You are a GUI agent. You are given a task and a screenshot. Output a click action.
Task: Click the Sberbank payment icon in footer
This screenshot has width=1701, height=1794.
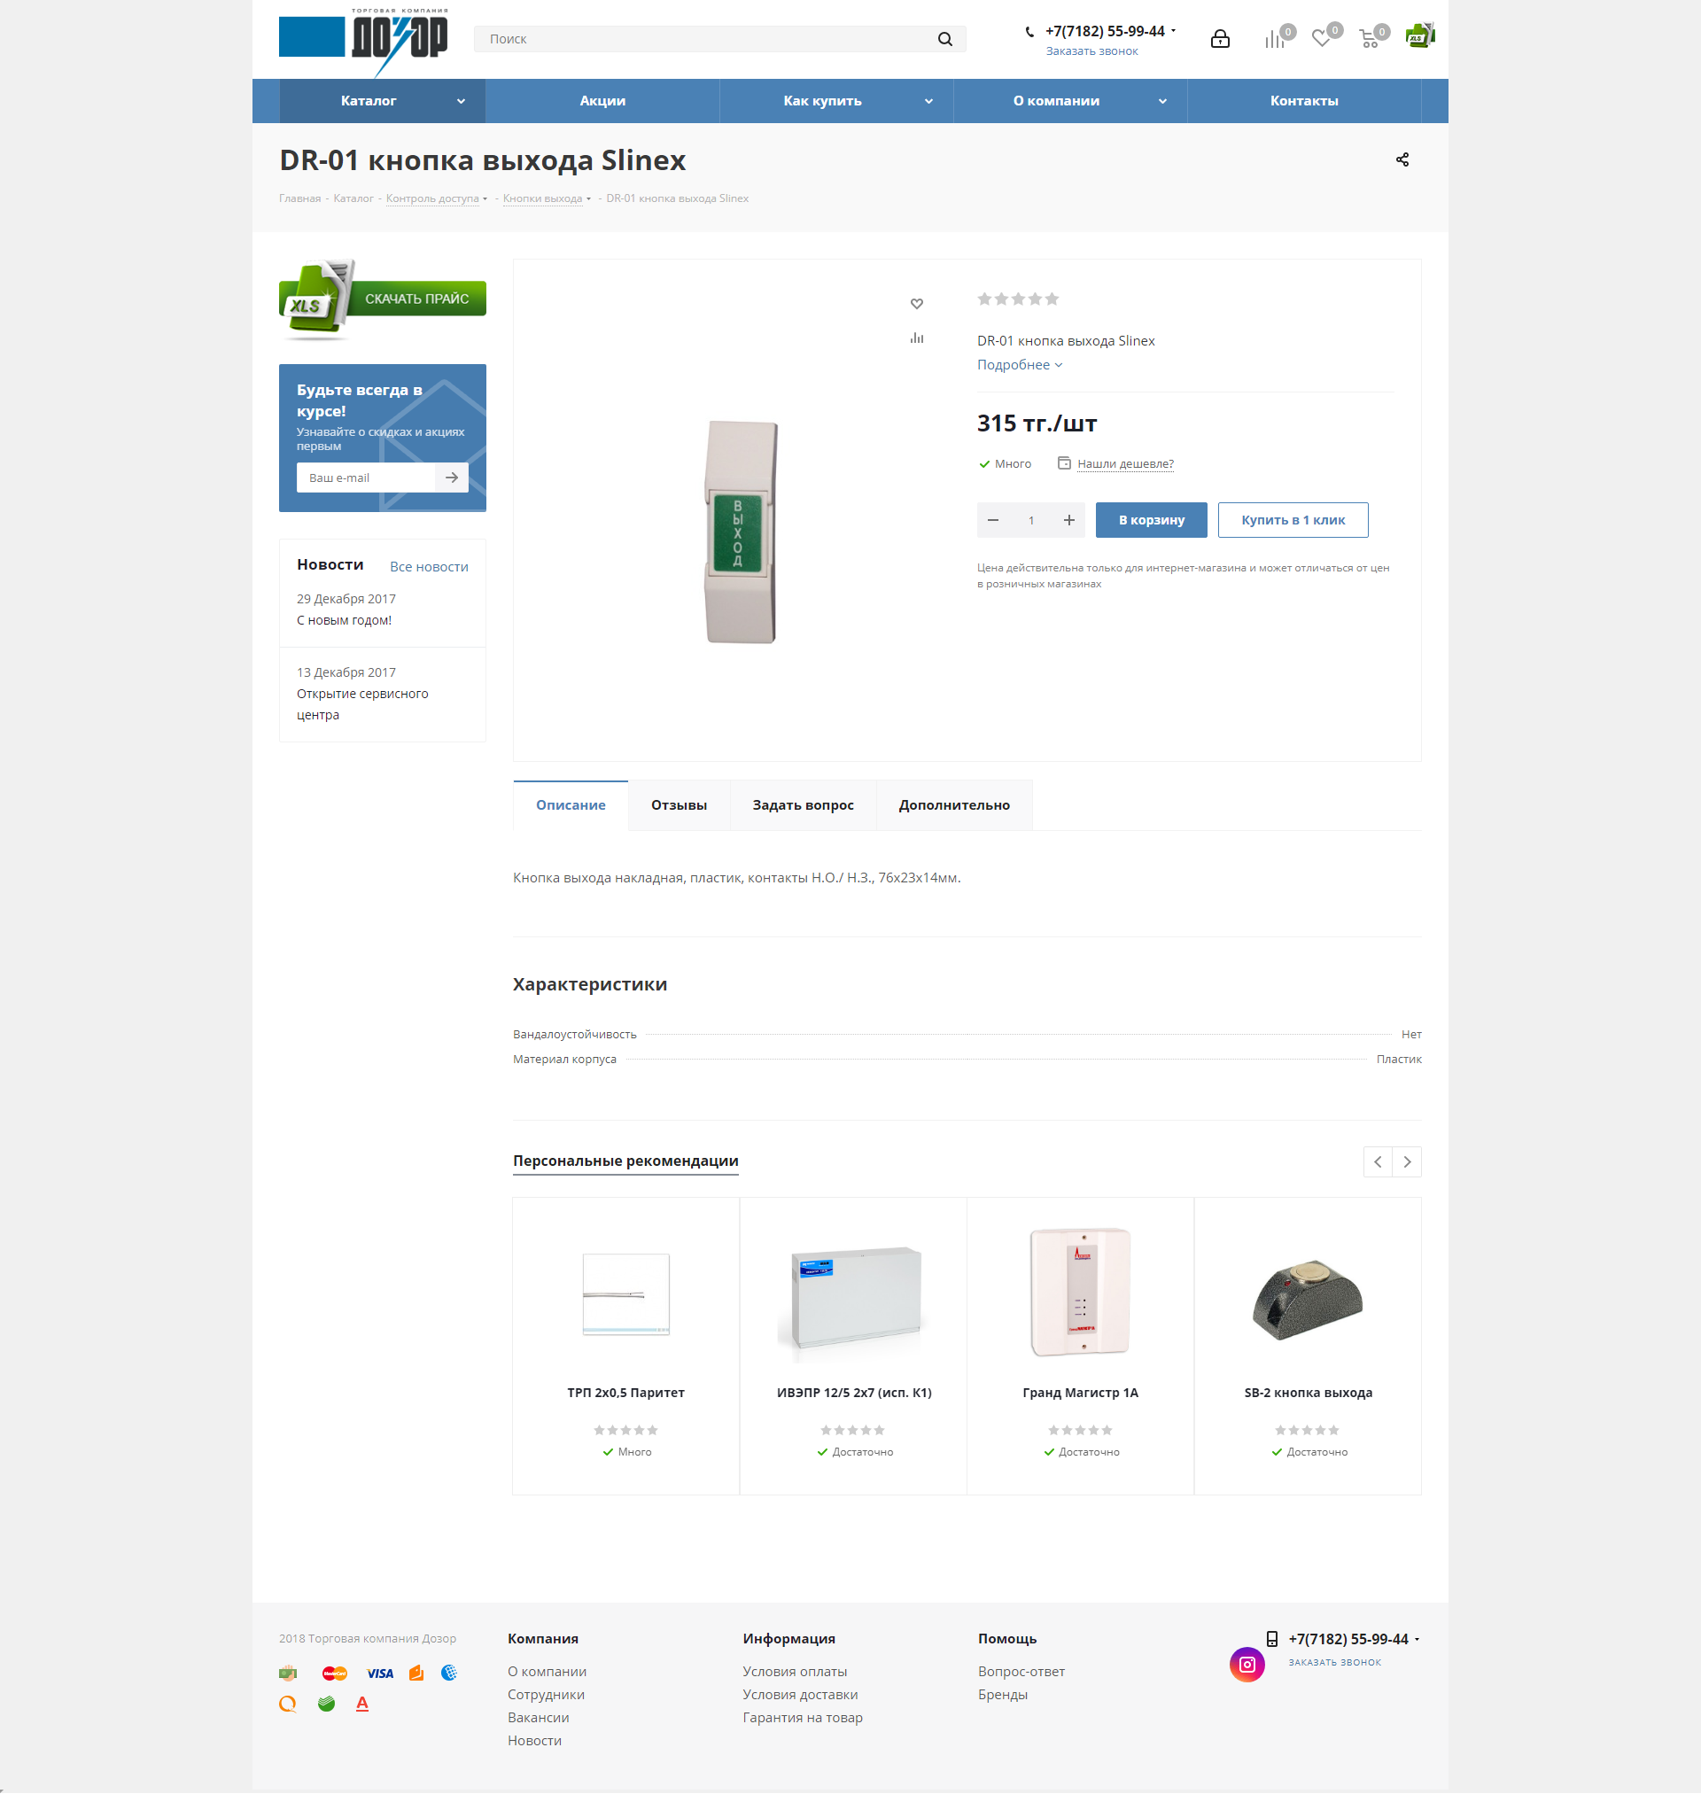coord(326,1705)
